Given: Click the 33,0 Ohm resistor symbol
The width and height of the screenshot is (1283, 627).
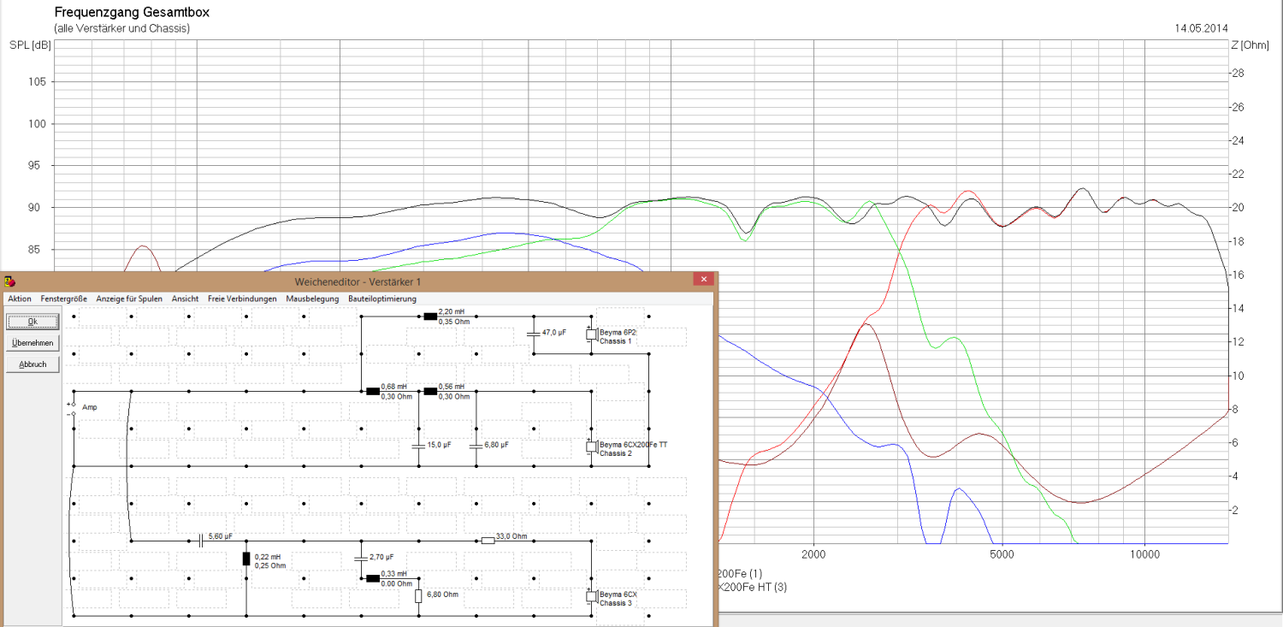Looking at the screenshot, I should 488,541.
